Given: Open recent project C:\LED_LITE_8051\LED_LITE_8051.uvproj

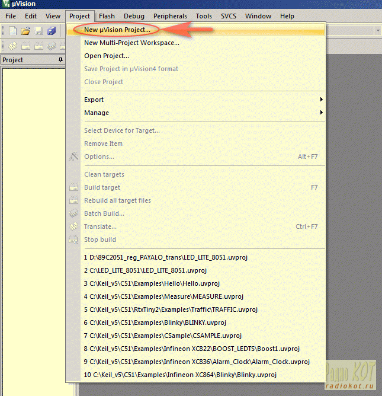Looking at the screenshot, I should click(x=195, y=270).
